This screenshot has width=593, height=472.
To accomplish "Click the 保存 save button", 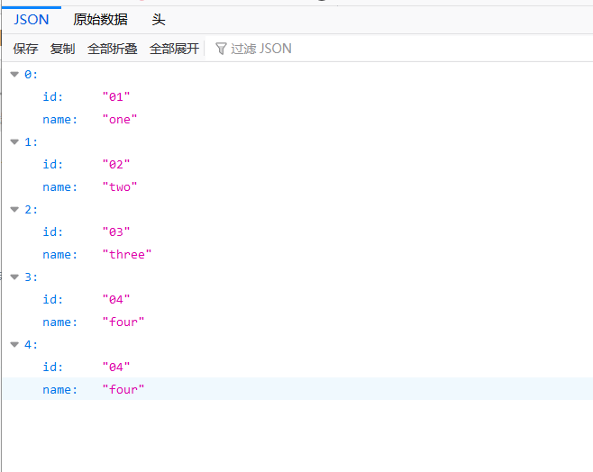I will tap(26, 49).
